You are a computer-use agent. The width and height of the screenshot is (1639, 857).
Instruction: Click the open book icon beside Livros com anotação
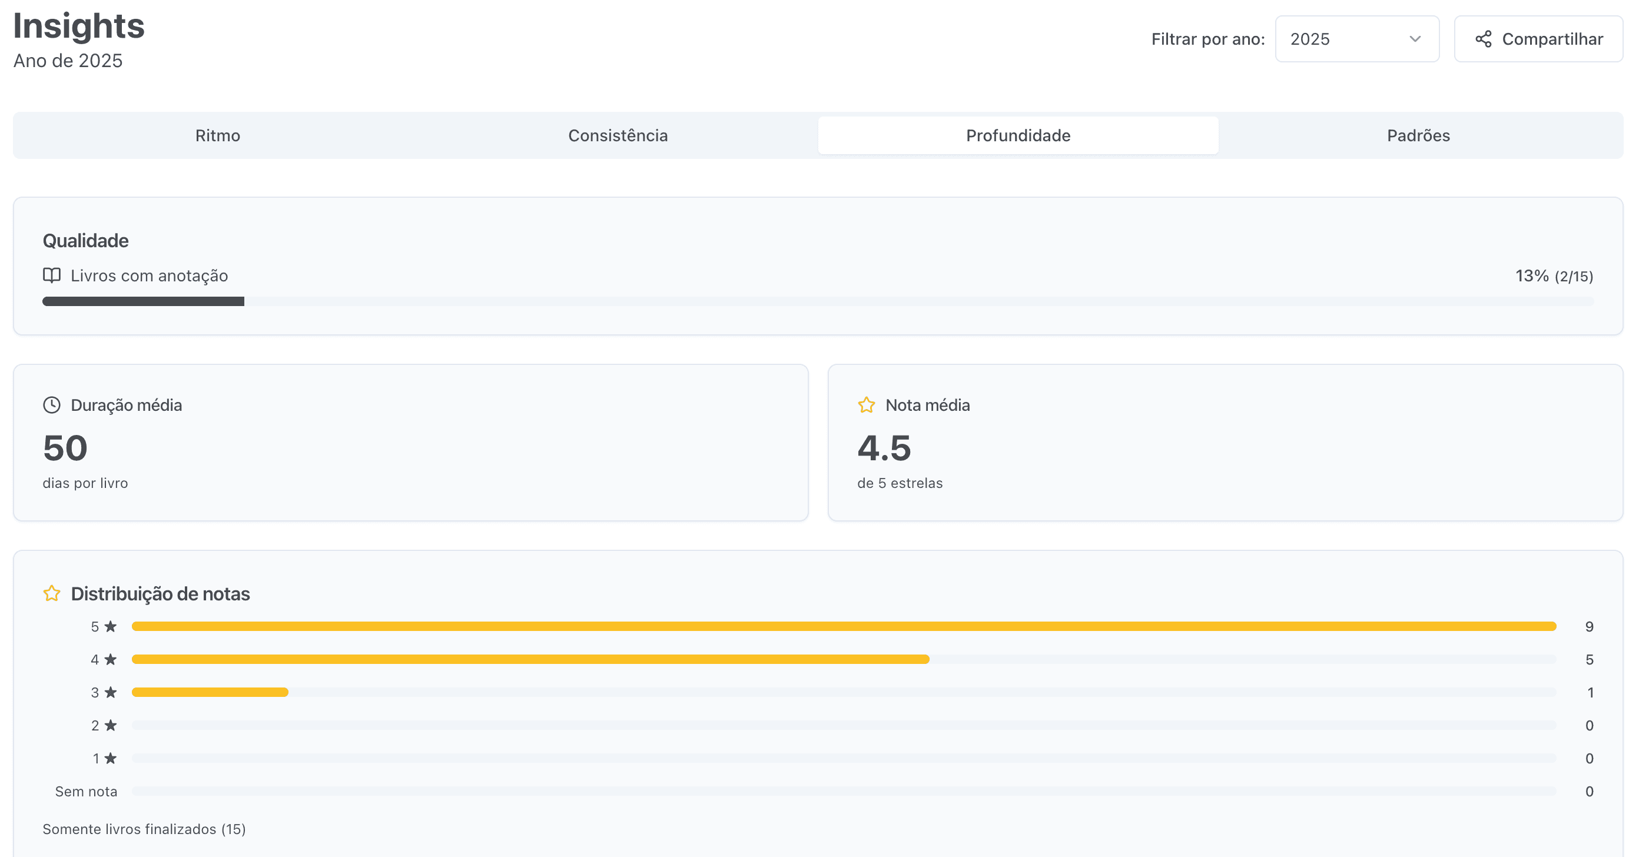click(x=52, y=275)
